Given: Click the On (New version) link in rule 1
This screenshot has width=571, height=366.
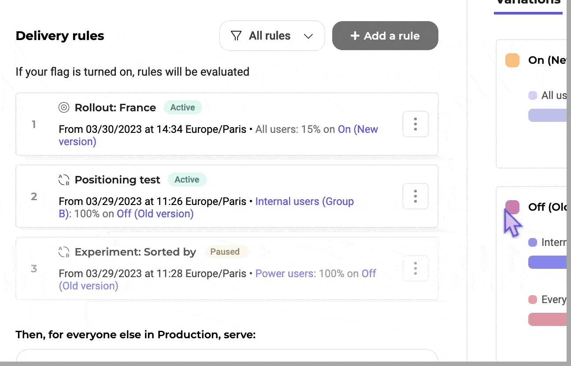Looking at the screenshot, I should (357, 129).
